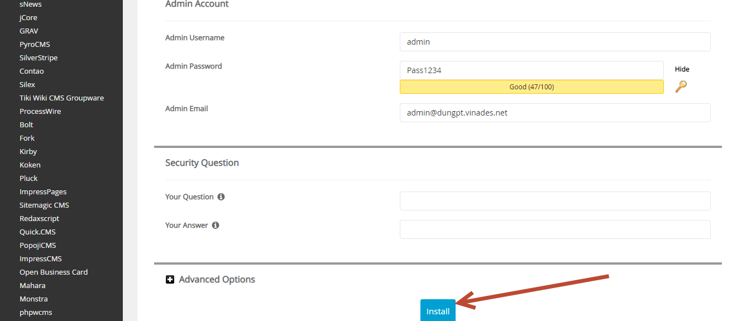Click phpwcms in the sidebar
This screenshot has height=321, width=737.
click(36, 313)
